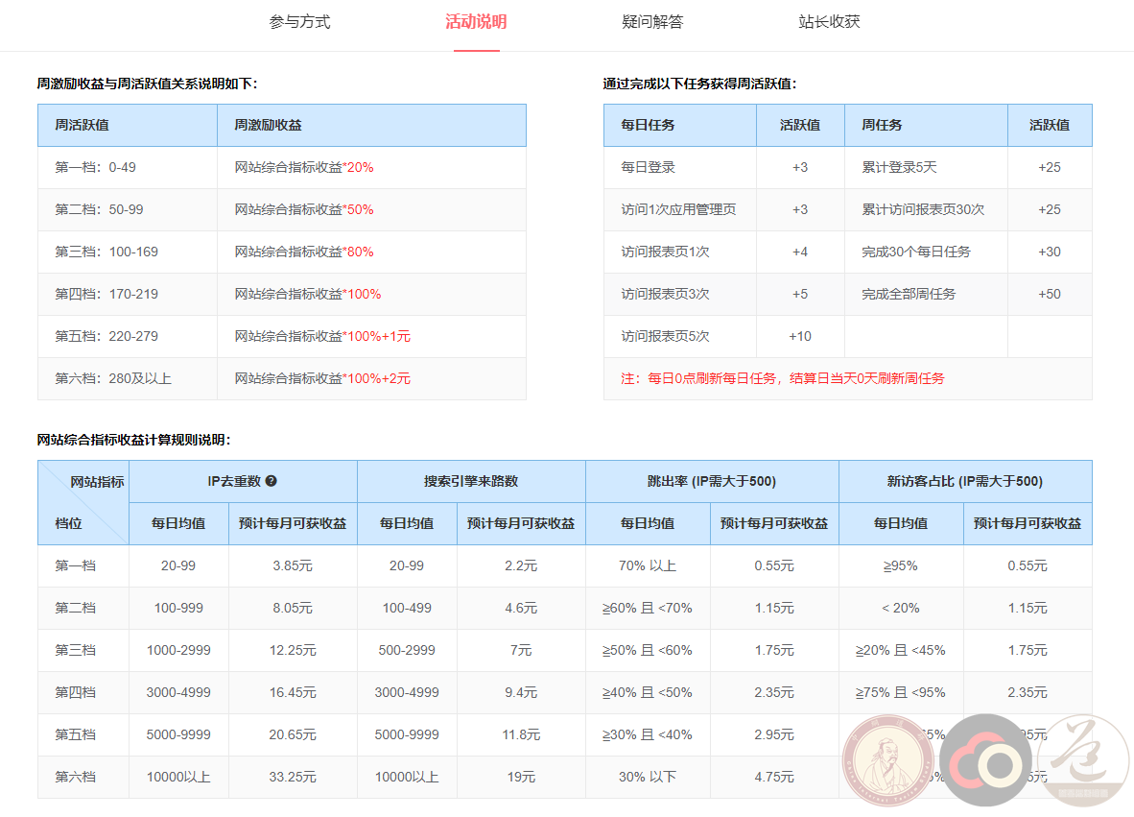Select the 70% 以上 bounce rate cell
Viewport: 1134px width, 817px height.
coord(648,565)
